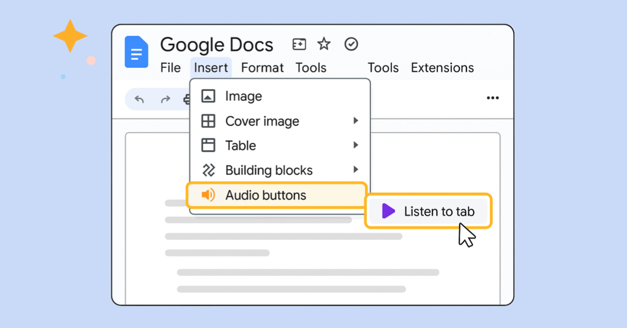Click the document status checkmark icon
The height and width of the screenshot is (328, 627).
click(x=351, y=44)
